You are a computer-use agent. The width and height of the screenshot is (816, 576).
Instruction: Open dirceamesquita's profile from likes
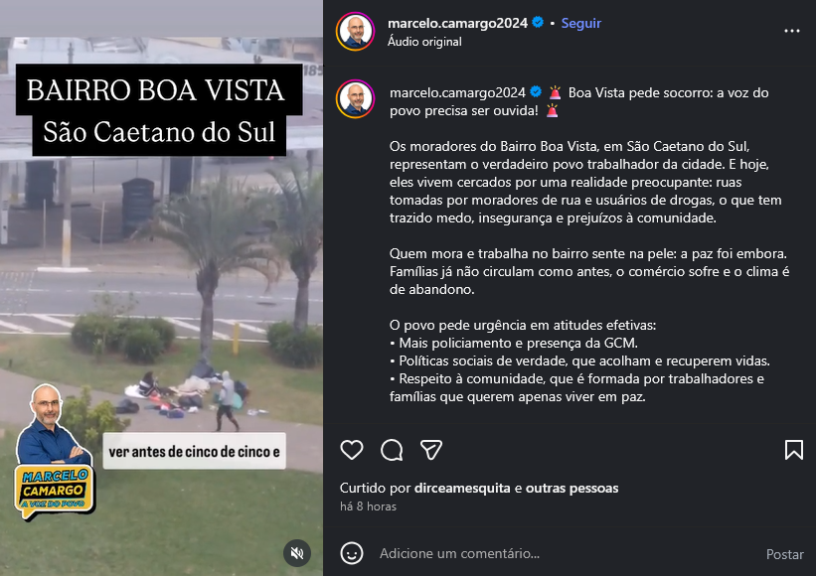tap(462, 489)
